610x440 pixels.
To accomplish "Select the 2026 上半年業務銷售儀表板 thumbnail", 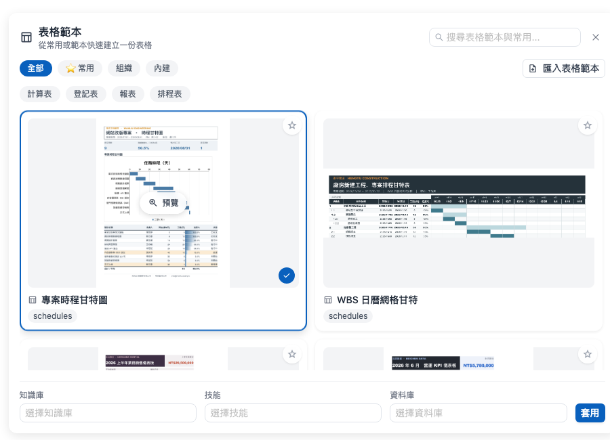I will click(163, 359).
